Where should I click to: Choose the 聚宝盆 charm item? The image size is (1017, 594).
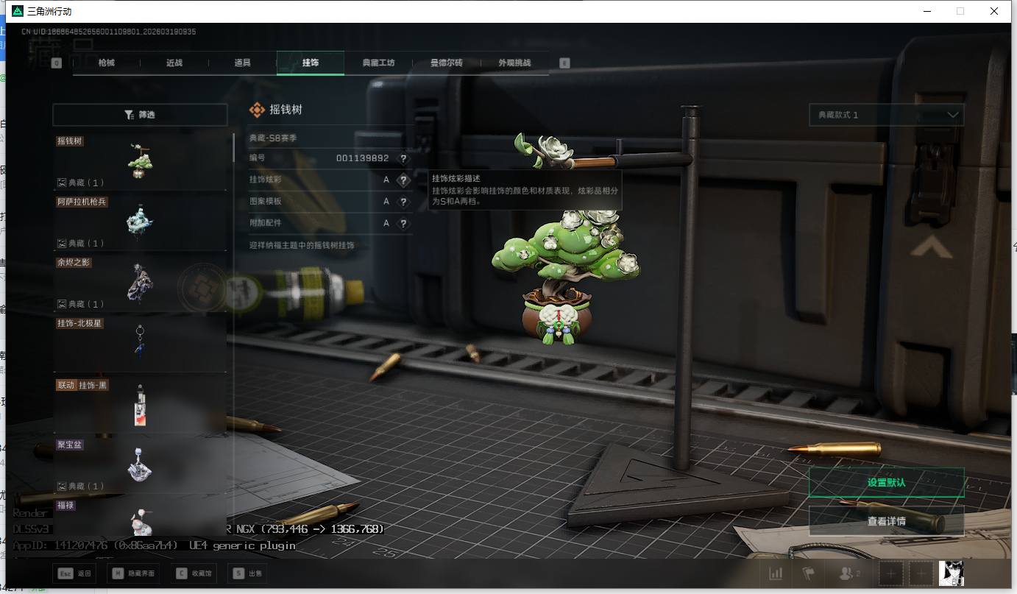tap(140, 465)
